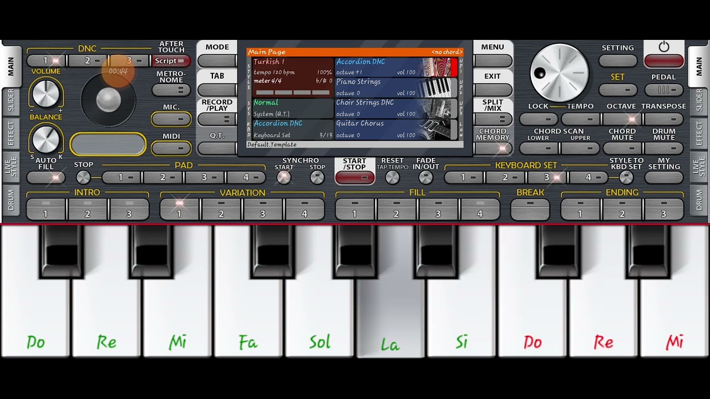Select Variation 4
This screenshot has width=710, height=399.
[x=305, y=209]
